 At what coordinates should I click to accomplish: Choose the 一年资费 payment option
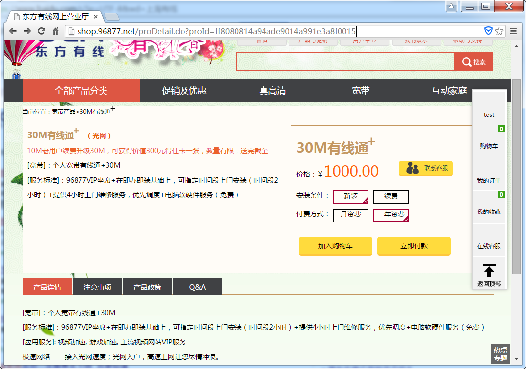click(x=391, y=215)
